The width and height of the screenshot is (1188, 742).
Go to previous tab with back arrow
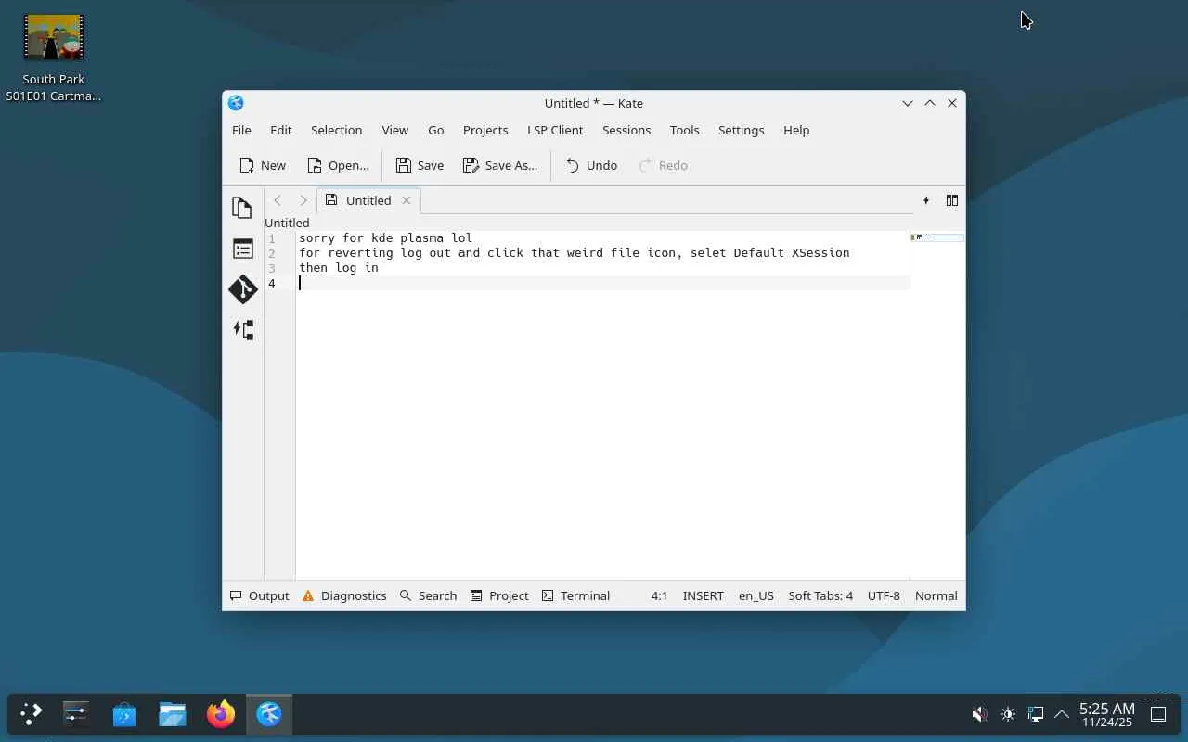click(277, 200)
